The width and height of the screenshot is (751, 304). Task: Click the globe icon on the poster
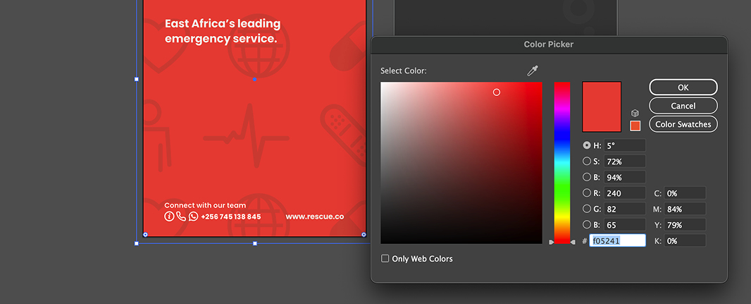(259, 46)
